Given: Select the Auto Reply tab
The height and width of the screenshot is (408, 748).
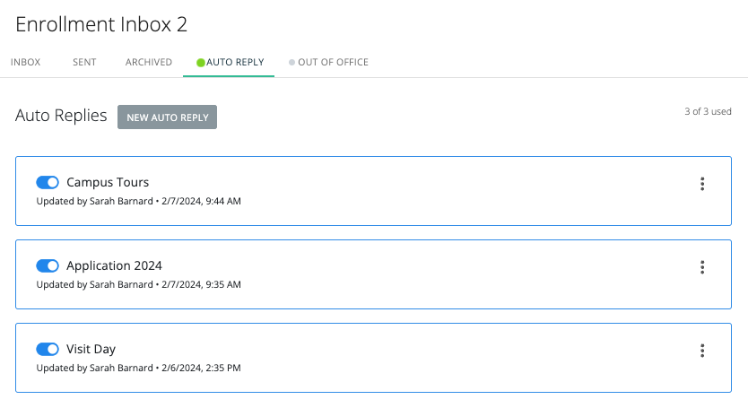Looking at the screenshot, I should pyautogui.click(x=235, y=63).
